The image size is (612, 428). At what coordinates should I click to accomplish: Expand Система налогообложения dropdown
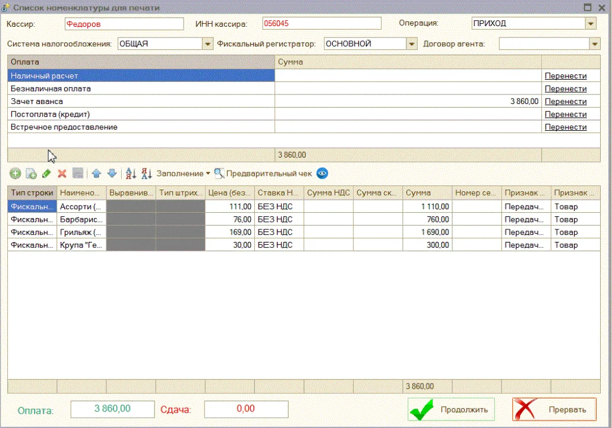click(x=207, y=44)
